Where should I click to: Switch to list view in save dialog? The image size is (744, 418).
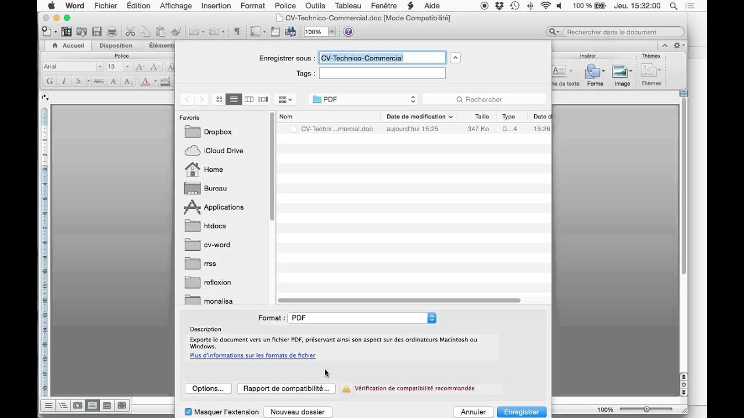click(x=234, y=99)
